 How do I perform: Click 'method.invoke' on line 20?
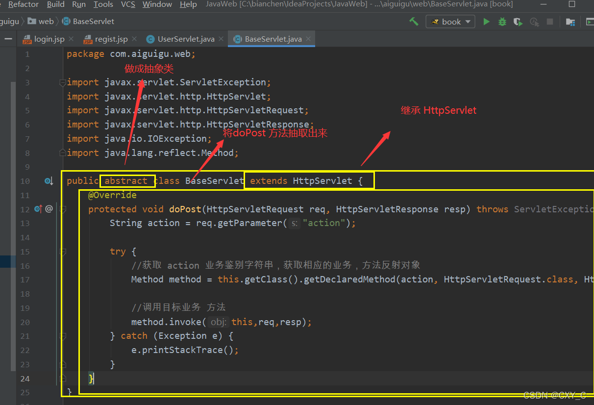[166, 322]
